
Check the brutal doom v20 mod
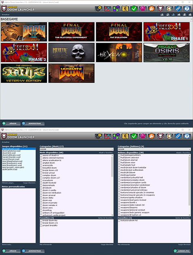pos(41,170)
